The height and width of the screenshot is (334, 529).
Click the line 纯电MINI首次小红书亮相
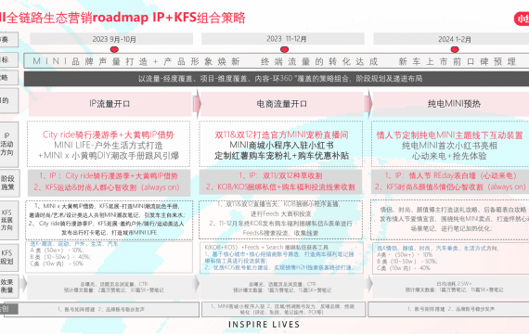pos(450,146)
